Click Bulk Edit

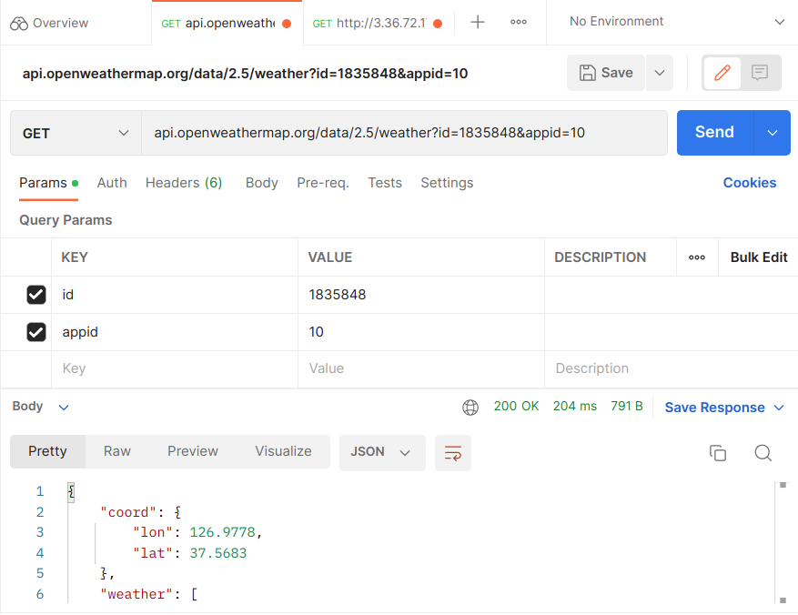tap(758, 257)
